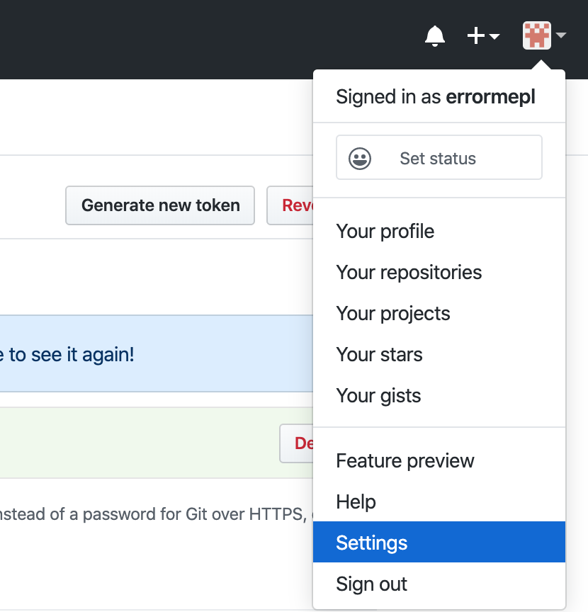Collapse the avatar menu dropdown arrow

pos(561,35)
